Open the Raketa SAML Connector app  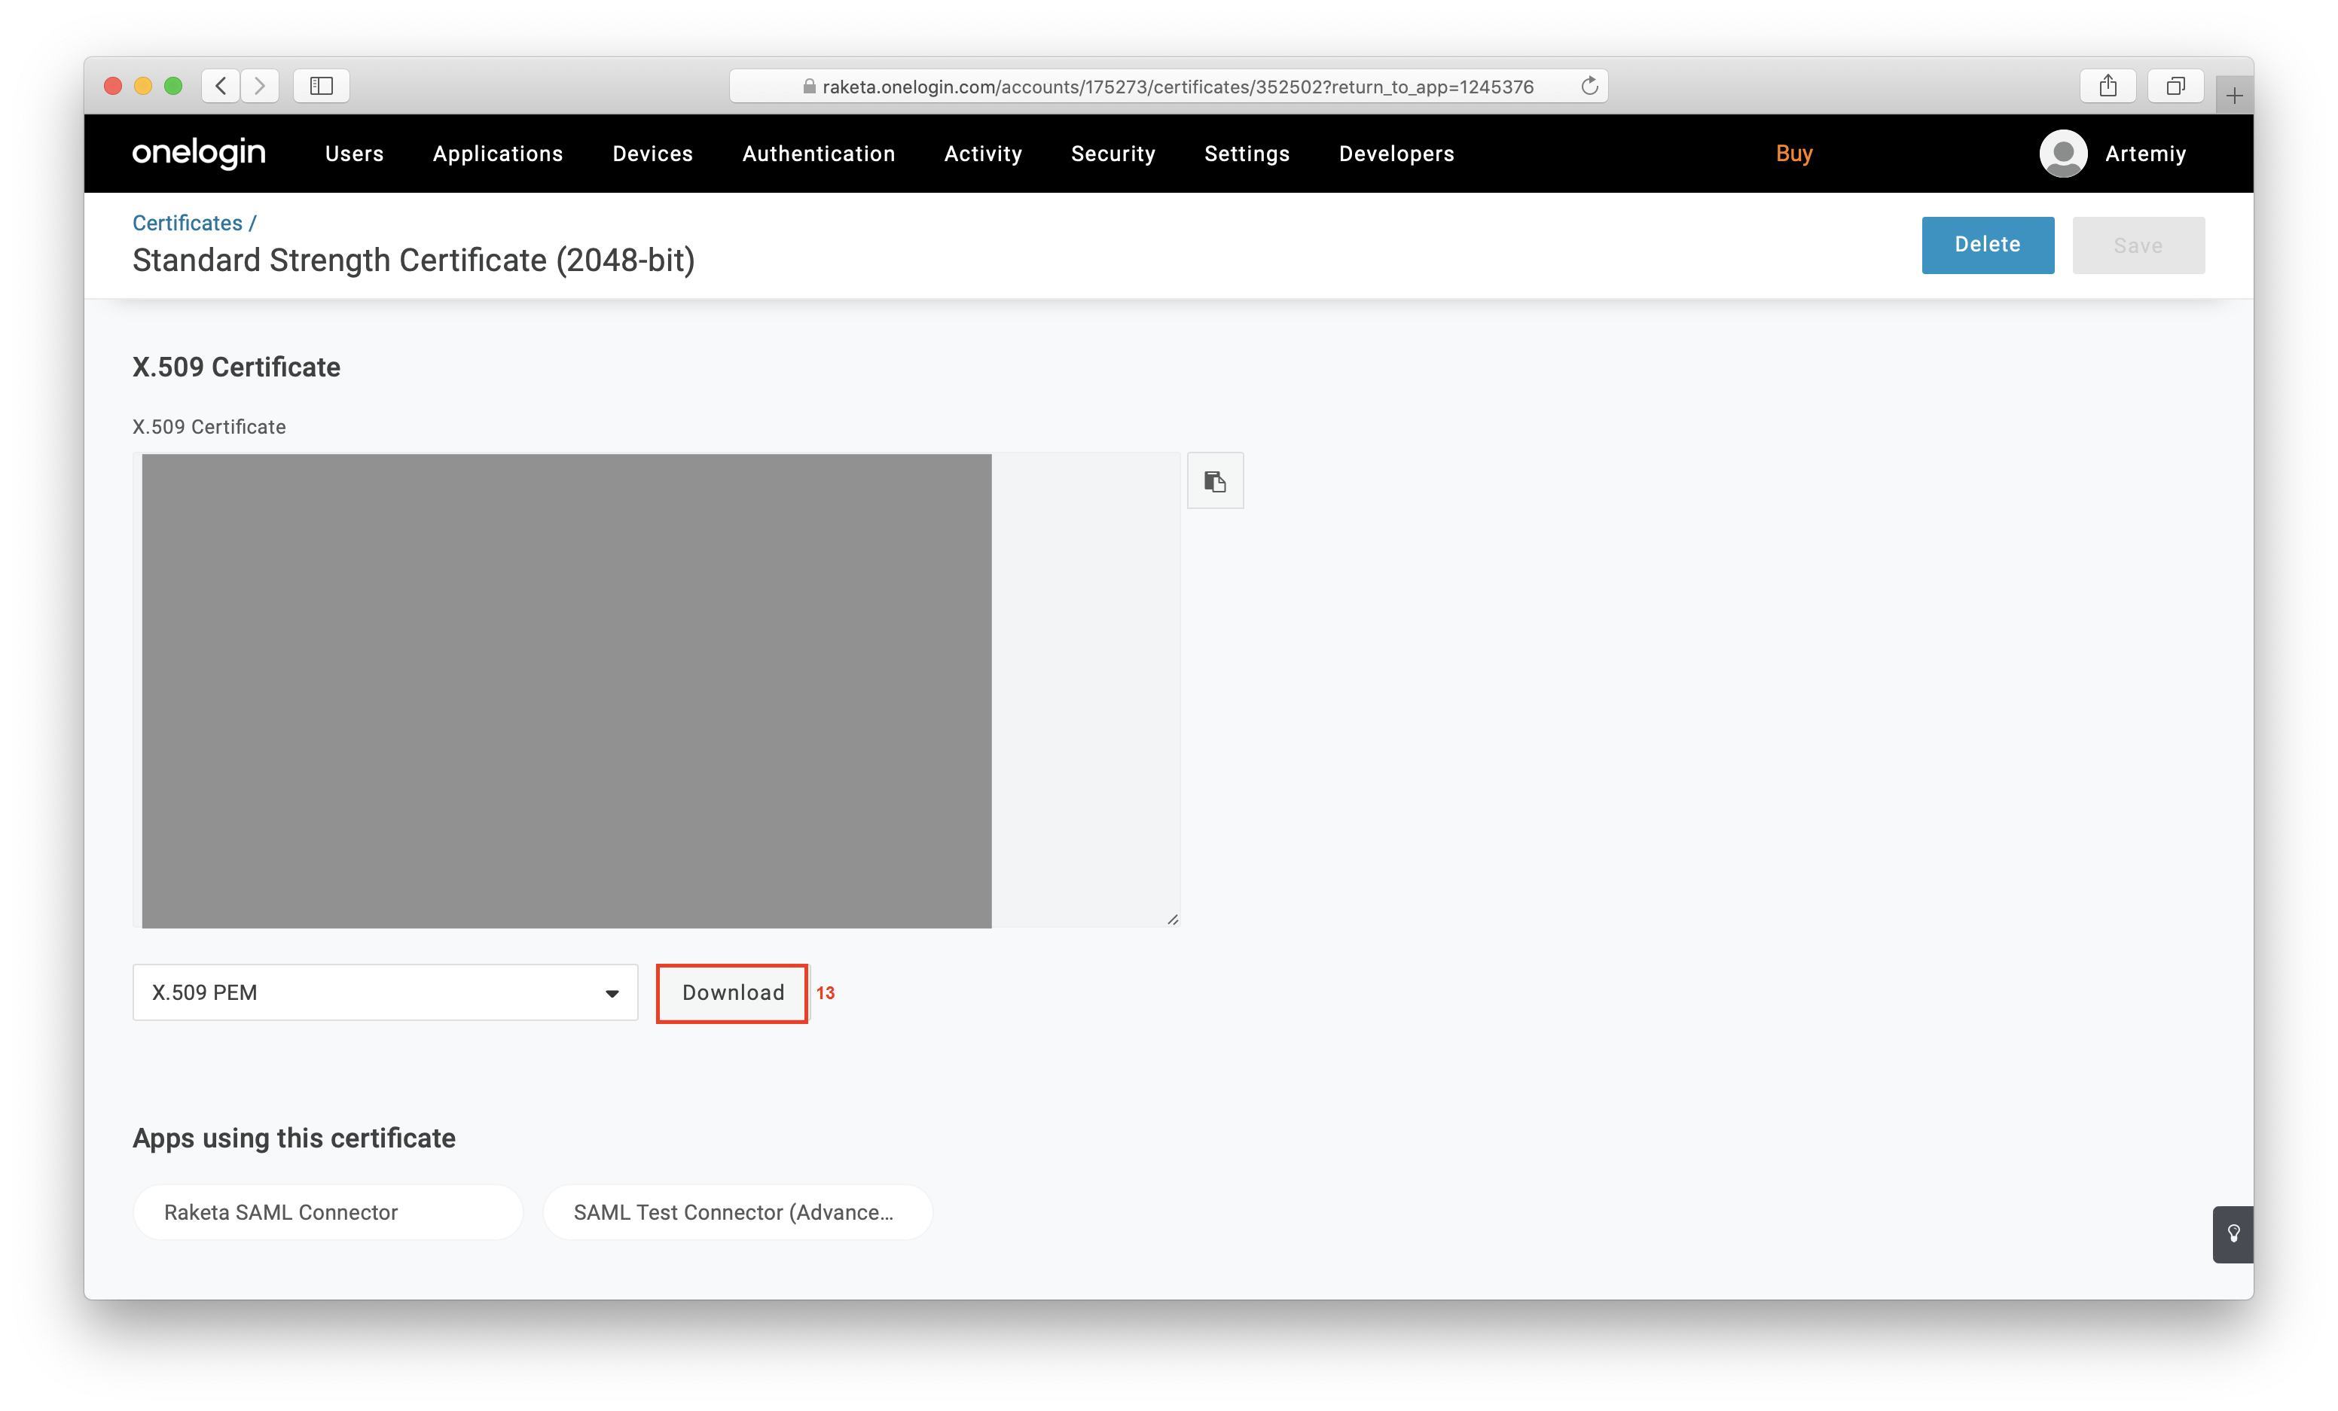click(x=328, y=1212)
